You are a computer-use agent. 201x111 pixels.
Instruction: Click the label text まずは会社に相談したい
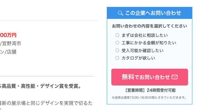click(145, 35)
